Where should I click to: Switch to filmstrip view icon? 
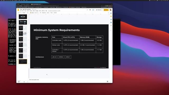pyautogui.click(x=19, y=82)
